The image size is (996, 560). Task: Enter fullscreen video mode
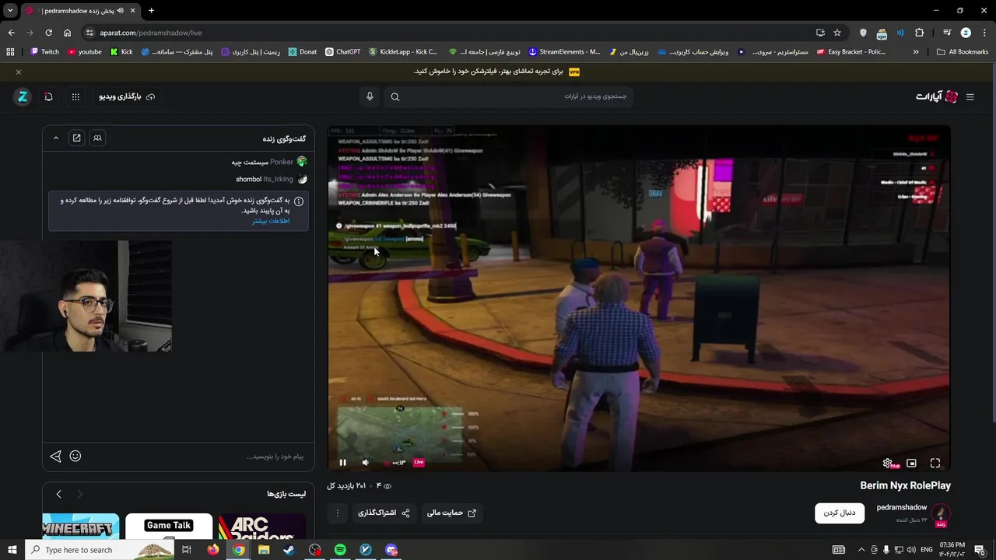(935, 463)
